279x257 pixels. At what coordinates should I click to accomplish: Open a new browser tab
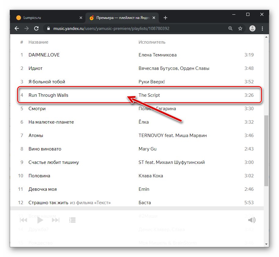(x=165, y=18)
